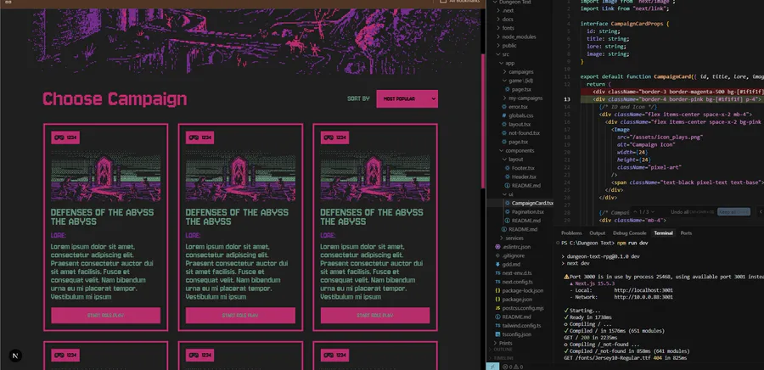Expand the Prints folder
The width and height of the screenshot is (764, 370).
[505, 343]
